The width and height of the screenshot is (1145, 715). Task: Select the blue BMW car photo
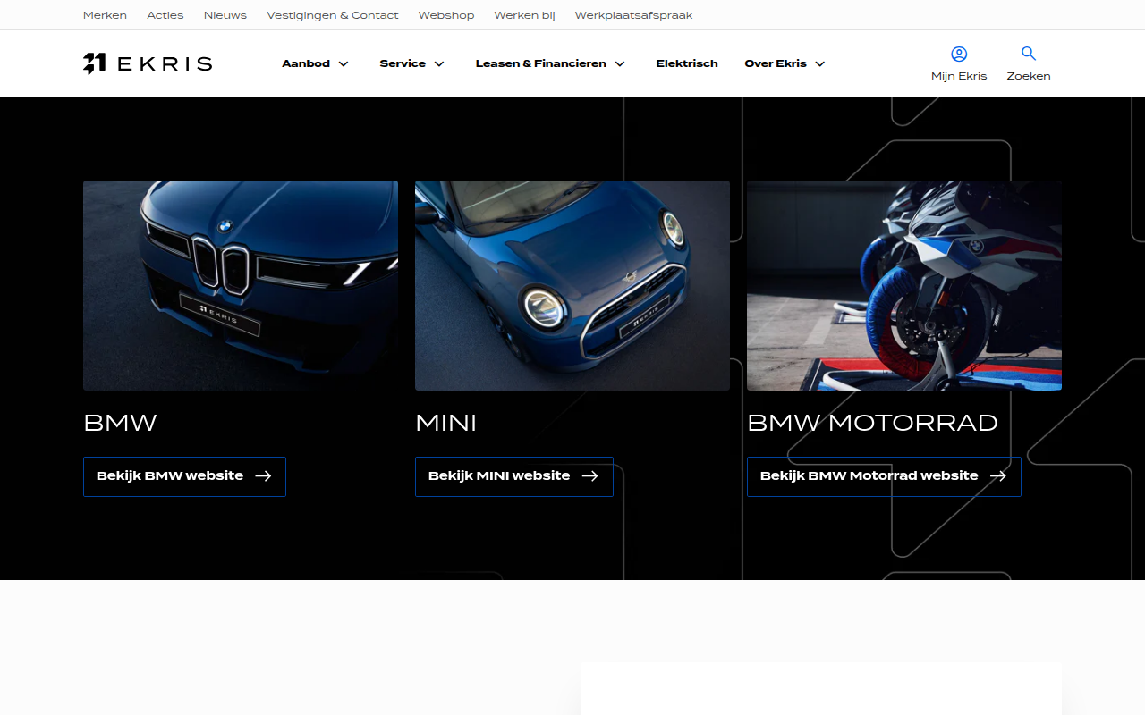241,285
